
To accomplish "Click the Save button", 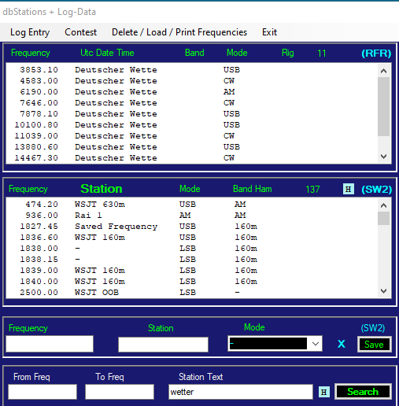I will click(375, 344).
